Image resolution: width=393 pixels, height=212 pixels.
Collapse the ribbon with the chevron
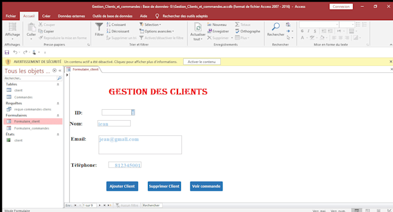pos(391,44)
